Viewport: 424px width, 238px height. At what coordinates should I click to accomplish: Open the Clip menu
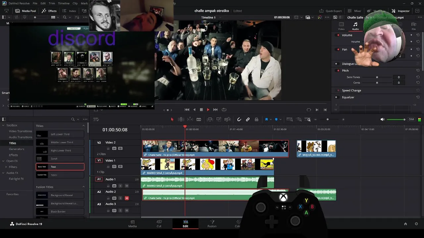point(75,3)
